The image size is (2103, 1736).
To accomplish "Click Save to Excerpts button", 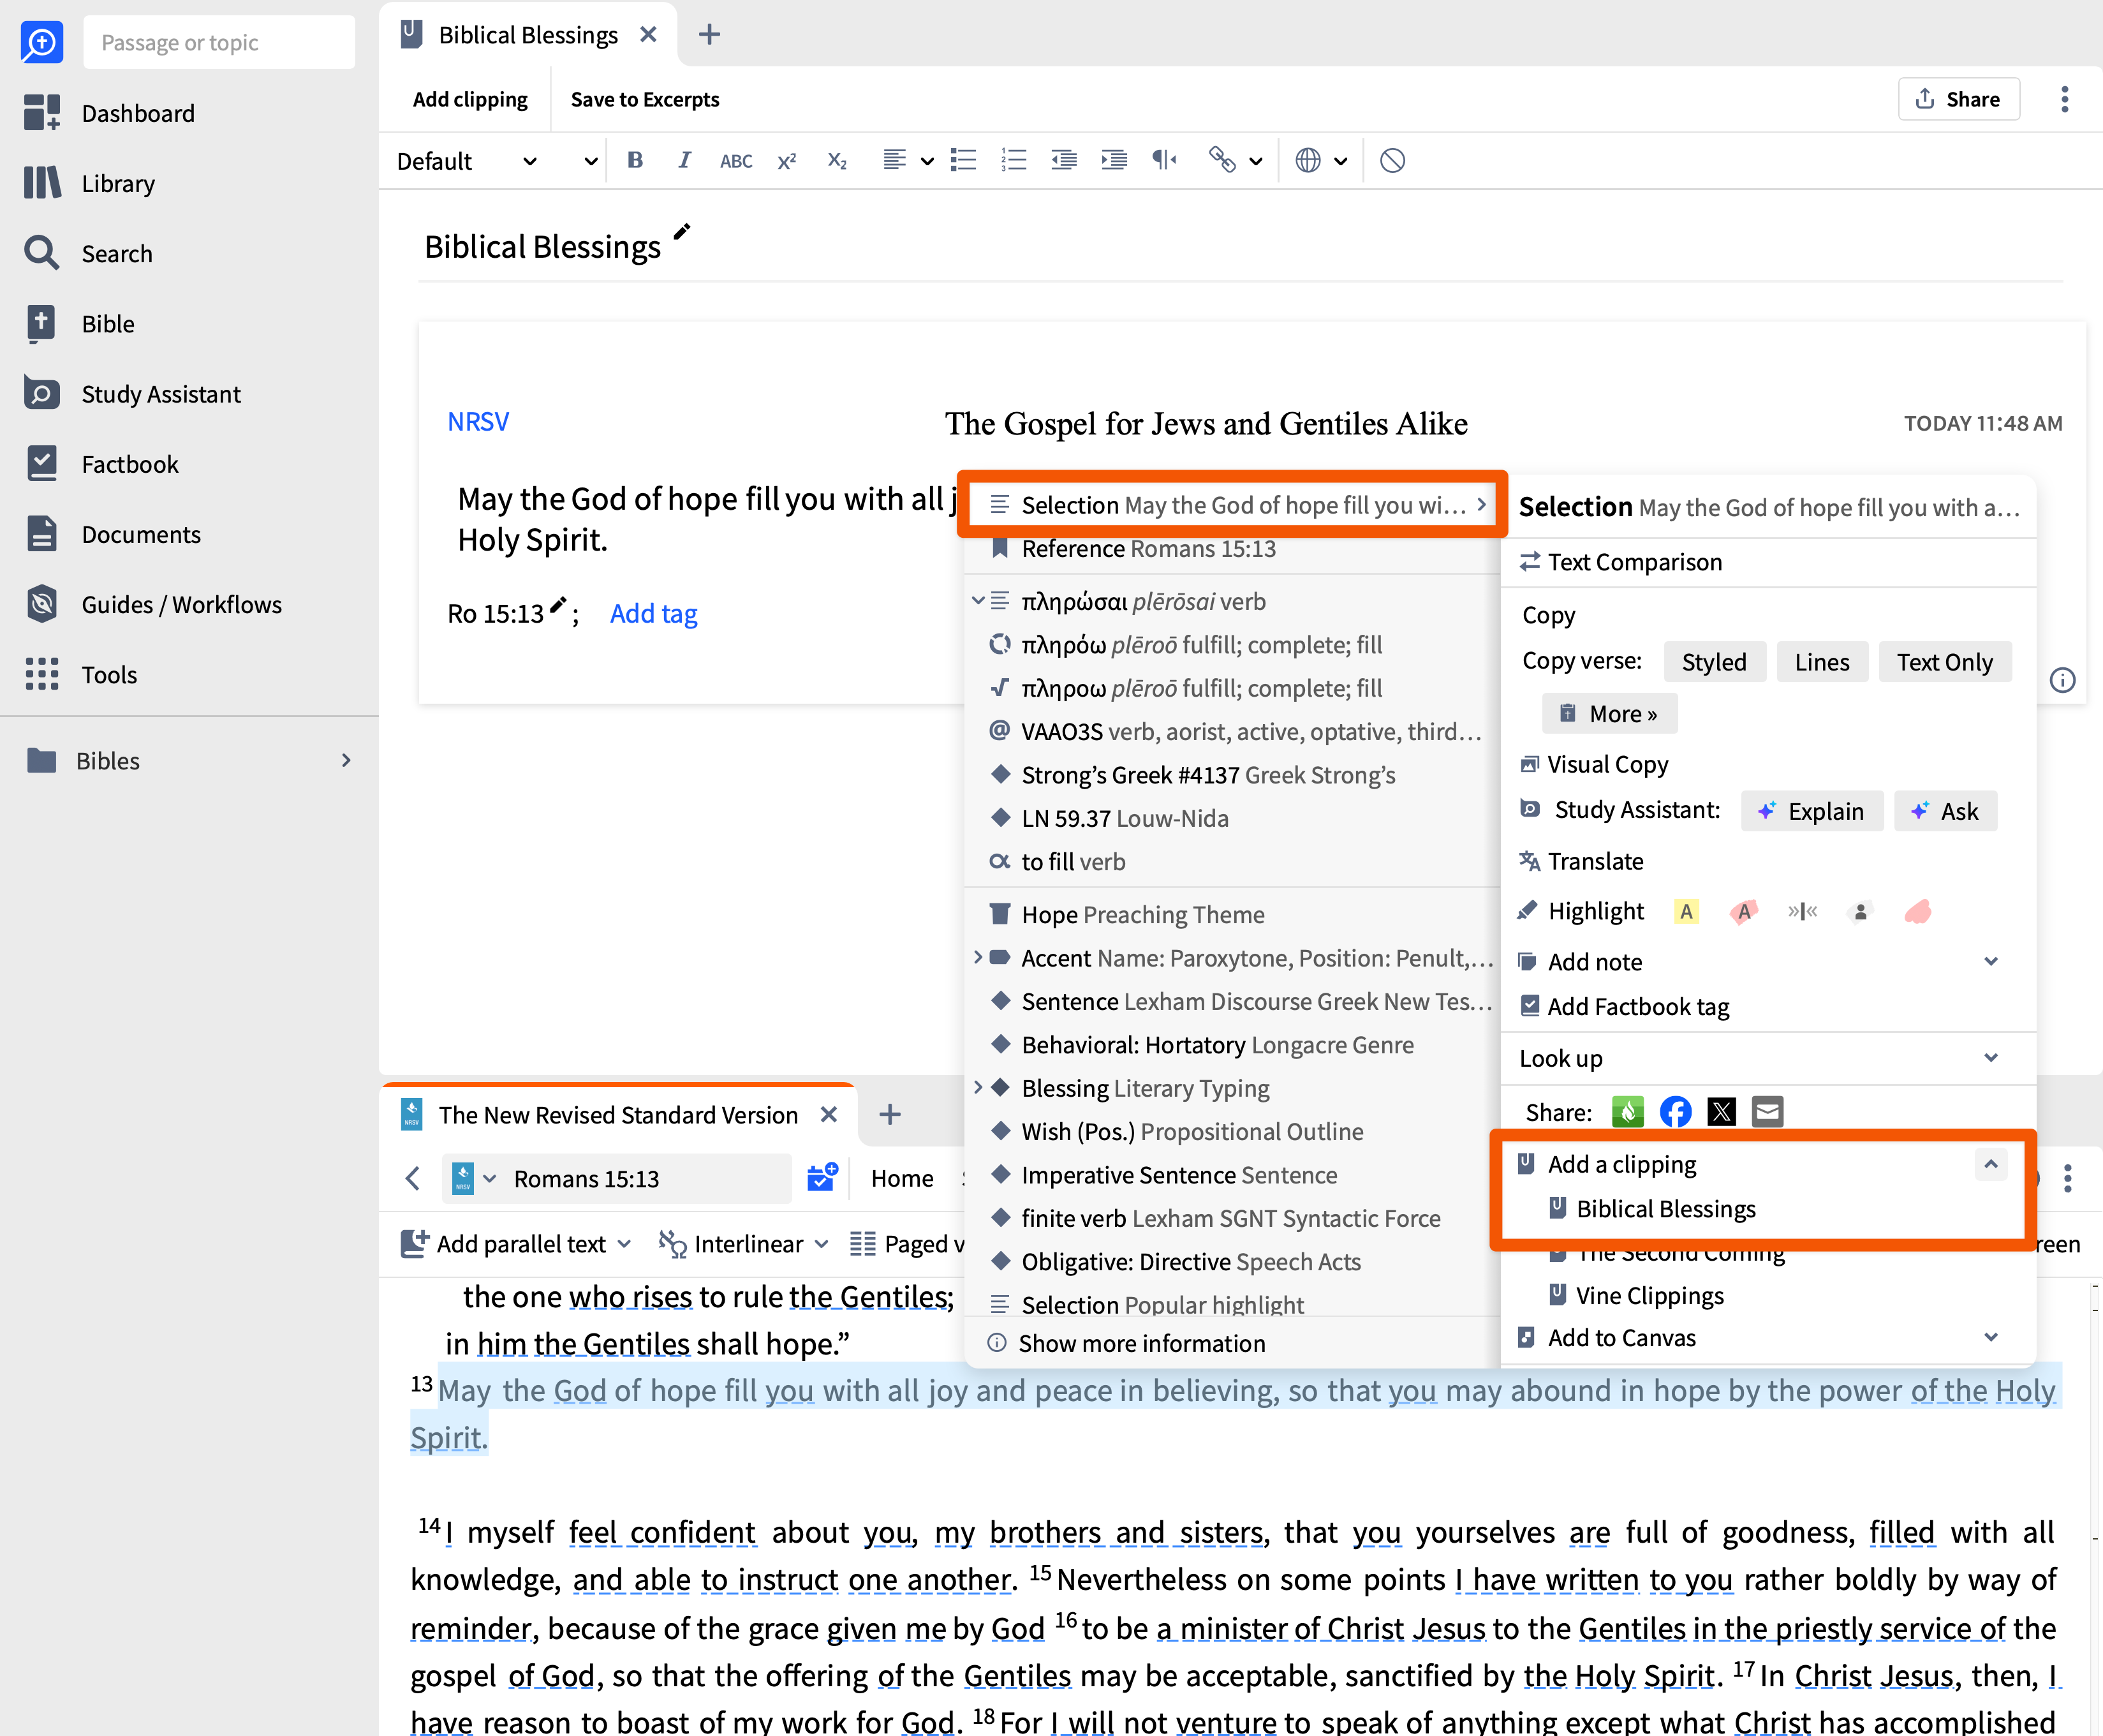I will pos(645,99).
